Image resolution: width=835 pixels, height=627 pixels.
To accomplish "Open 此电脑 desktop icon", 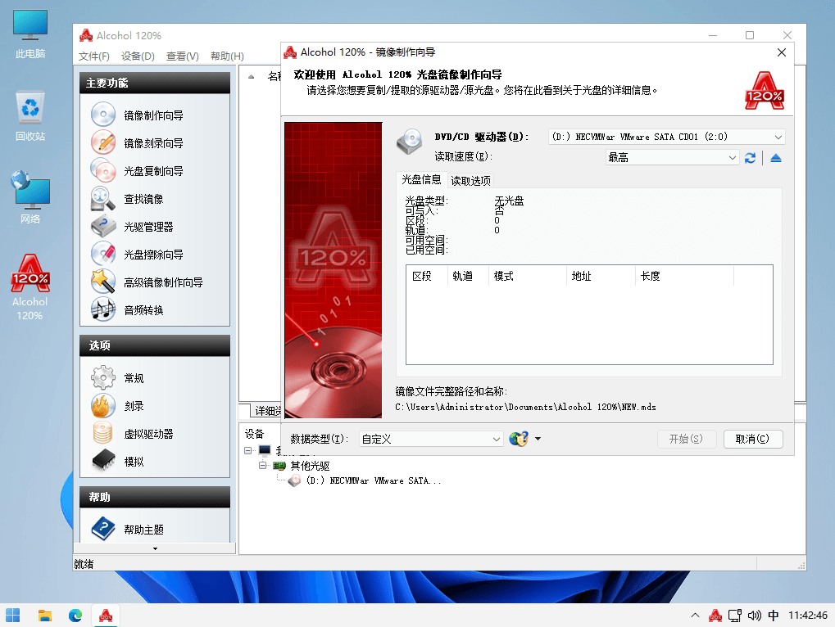I will click(x=29, y=34).
